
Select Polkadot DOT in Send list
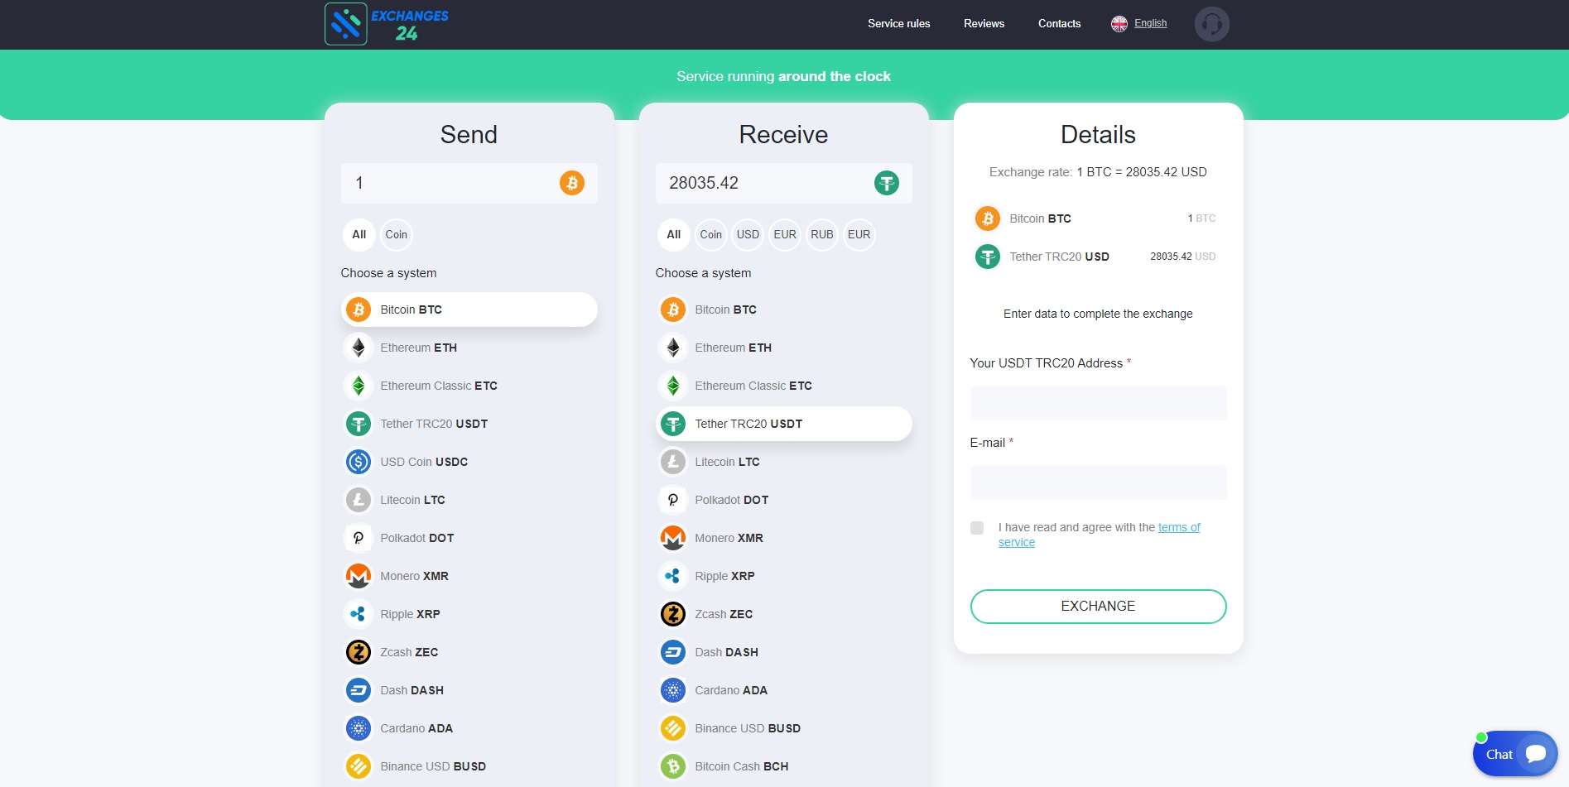[469, 538]
